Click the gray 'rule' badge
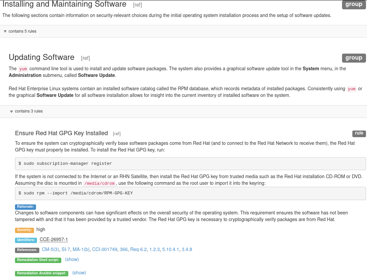The image size is (367, 278). pos(359,133)
